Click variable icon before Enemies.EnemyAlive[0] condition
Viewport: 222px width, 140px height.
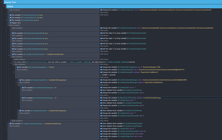tap(13, 33)
